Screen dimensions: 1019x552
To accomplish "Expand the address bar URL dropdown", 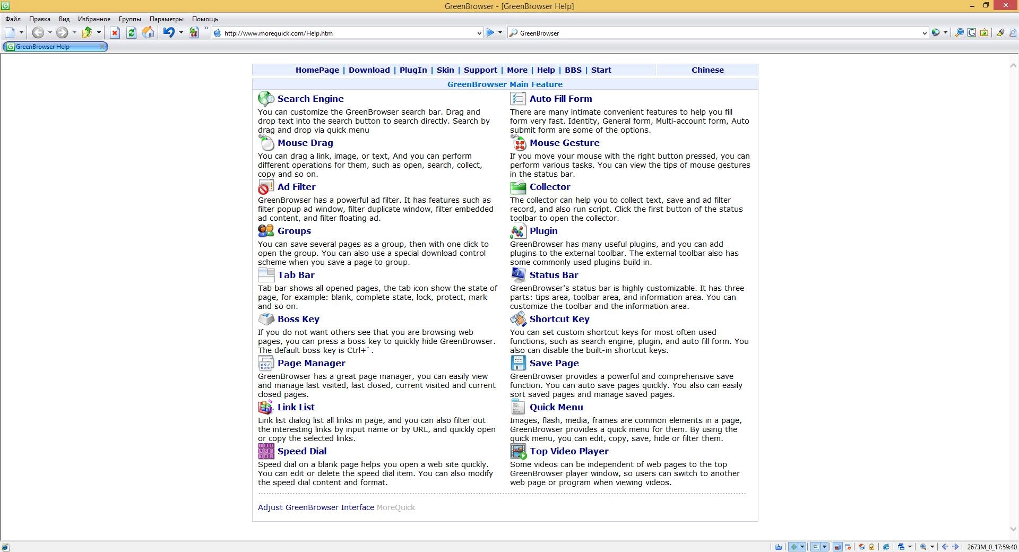I will [x=479, y=33].
